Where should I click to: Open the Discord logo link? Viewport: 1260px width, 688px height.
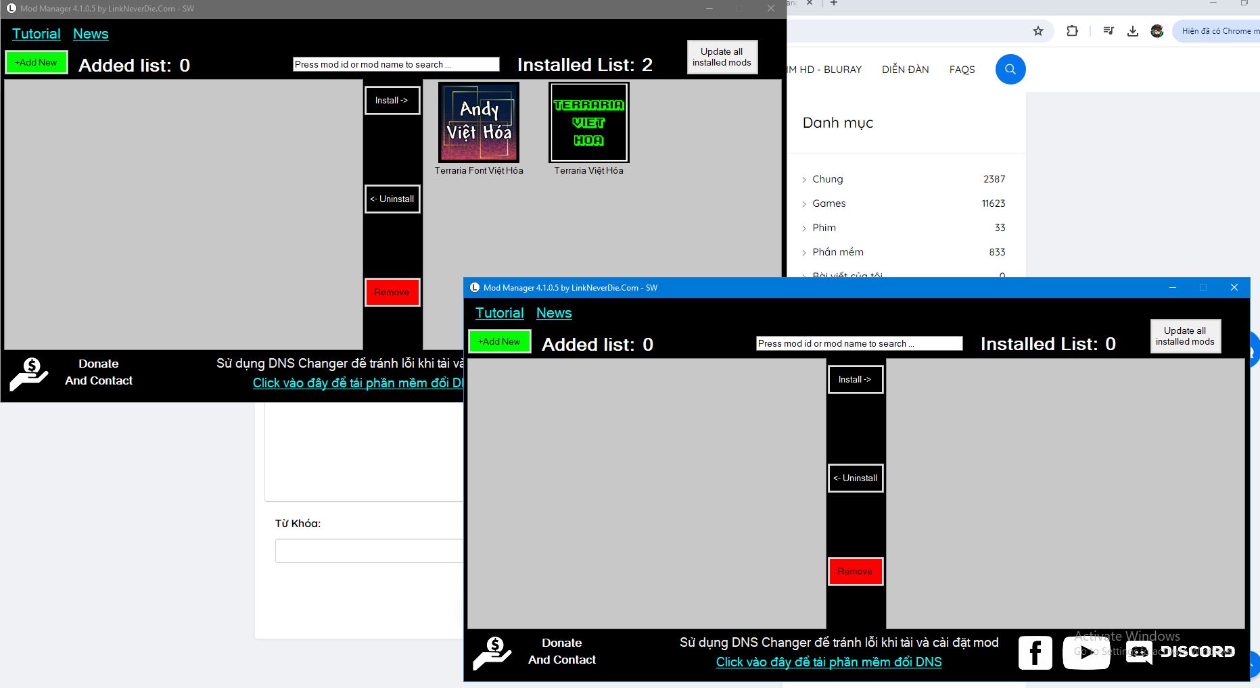pos(1180,652)
